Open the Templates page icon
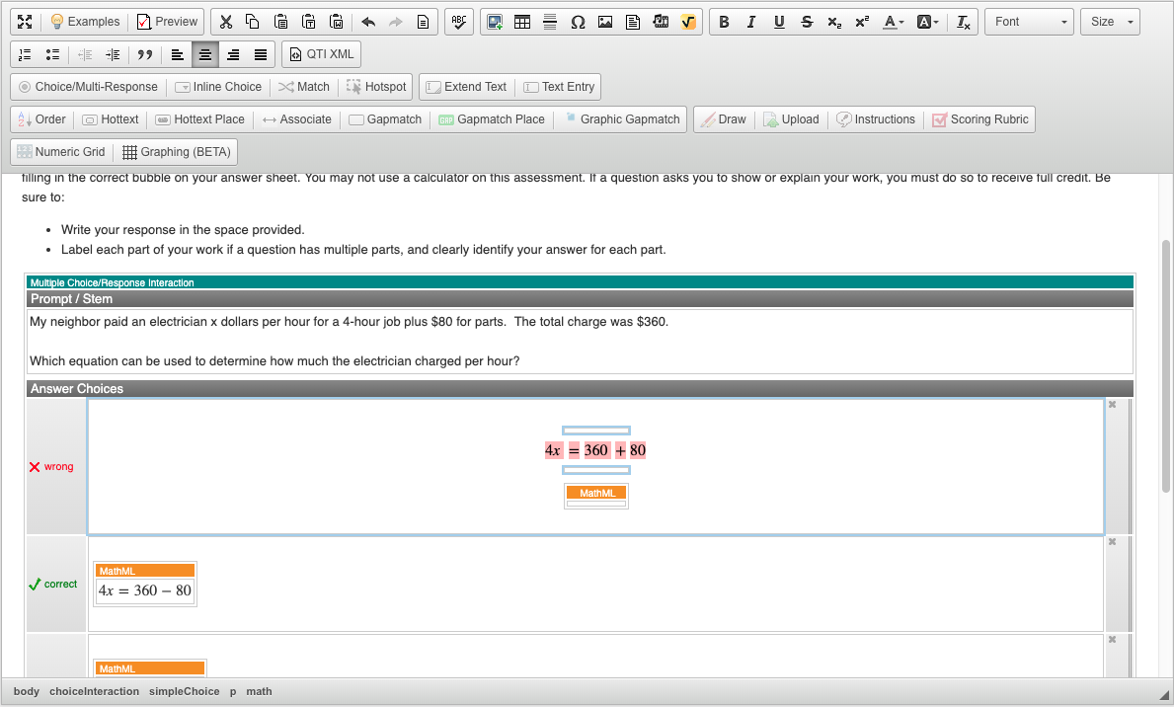This screenshot has height=707, width=1174. click(423, 22)
